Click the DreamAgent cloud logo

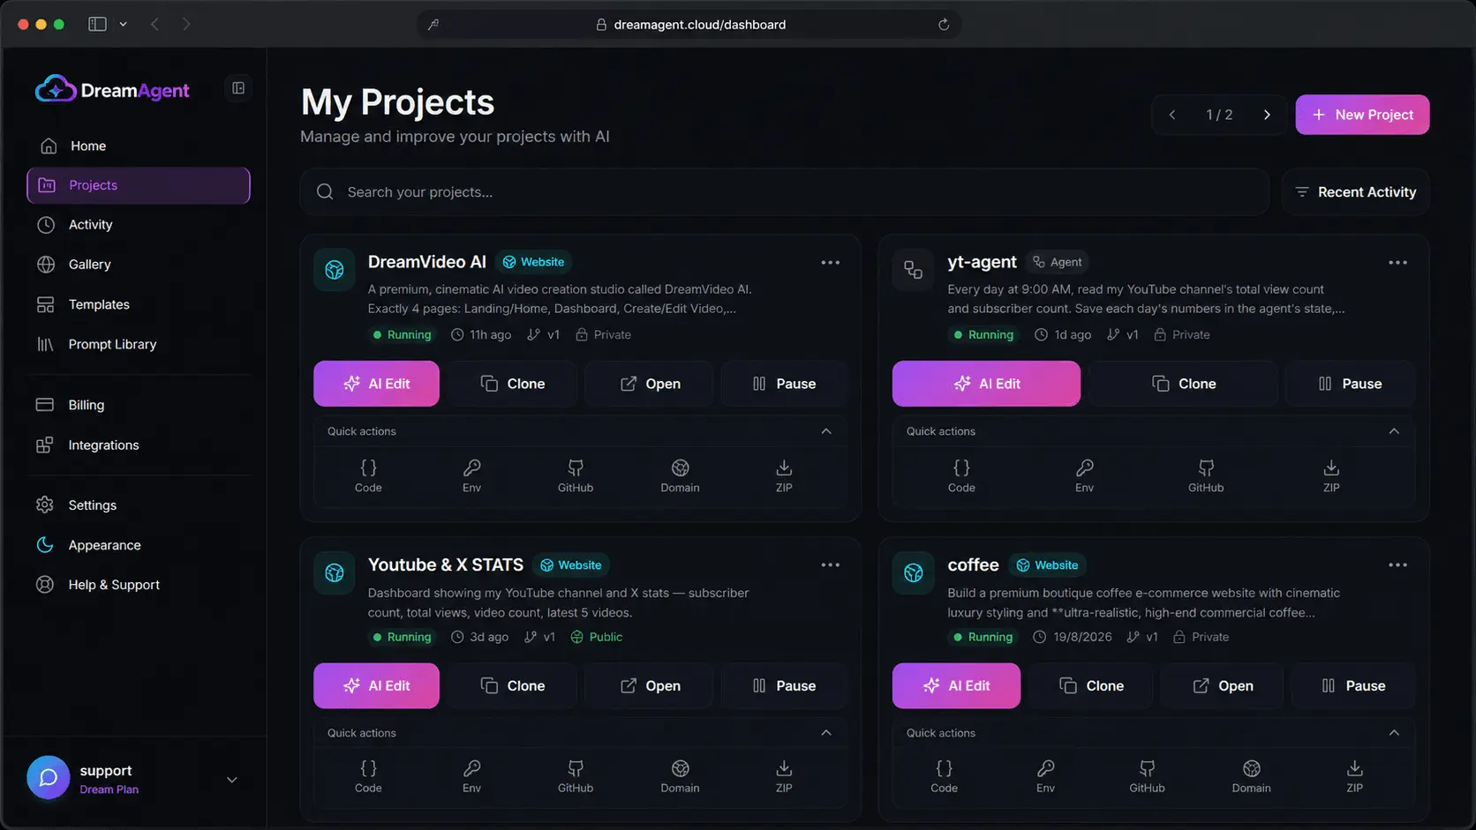coord(55,89)
